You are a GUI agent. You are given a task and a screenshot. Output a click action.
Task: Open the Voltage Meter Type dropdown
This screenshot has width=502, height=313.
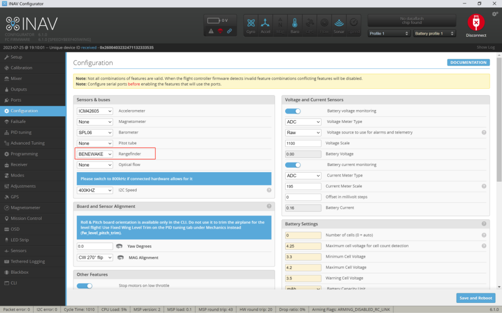[303, 122]
